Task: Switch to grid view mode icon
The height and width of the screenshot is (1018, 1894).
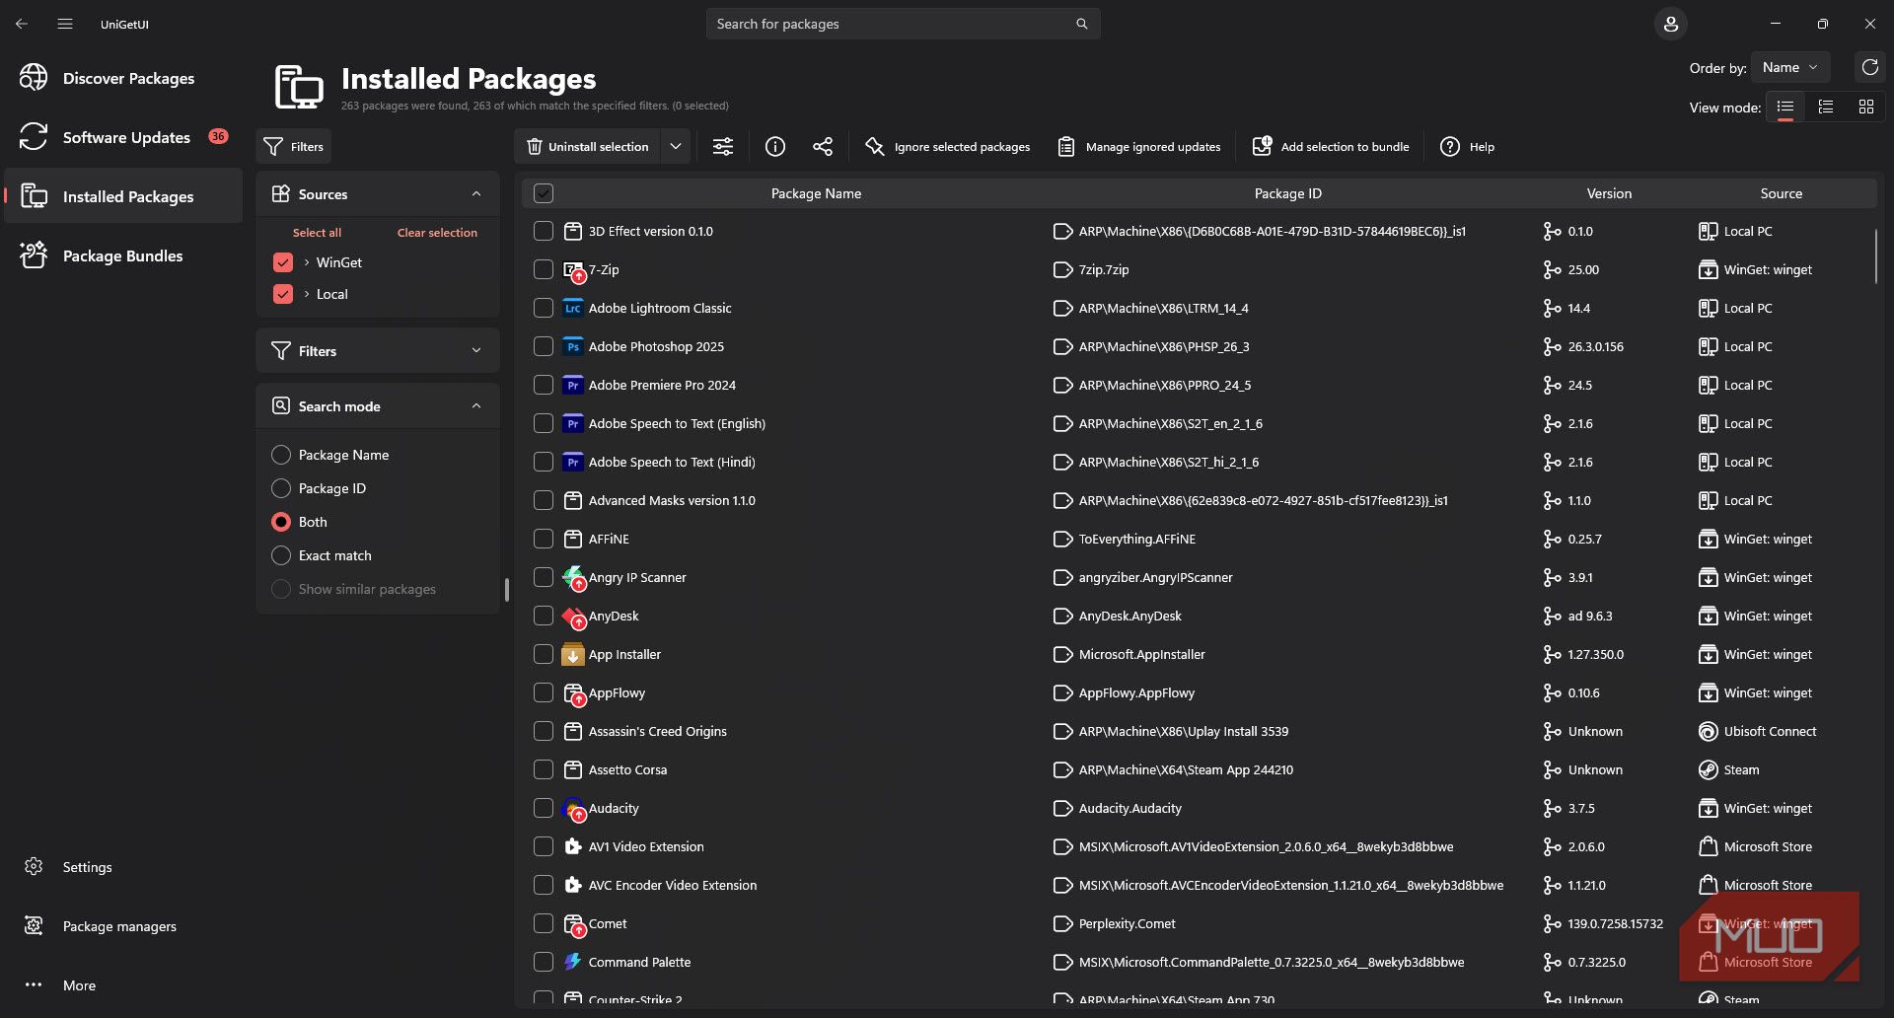Action: [x=1865, y=107]
